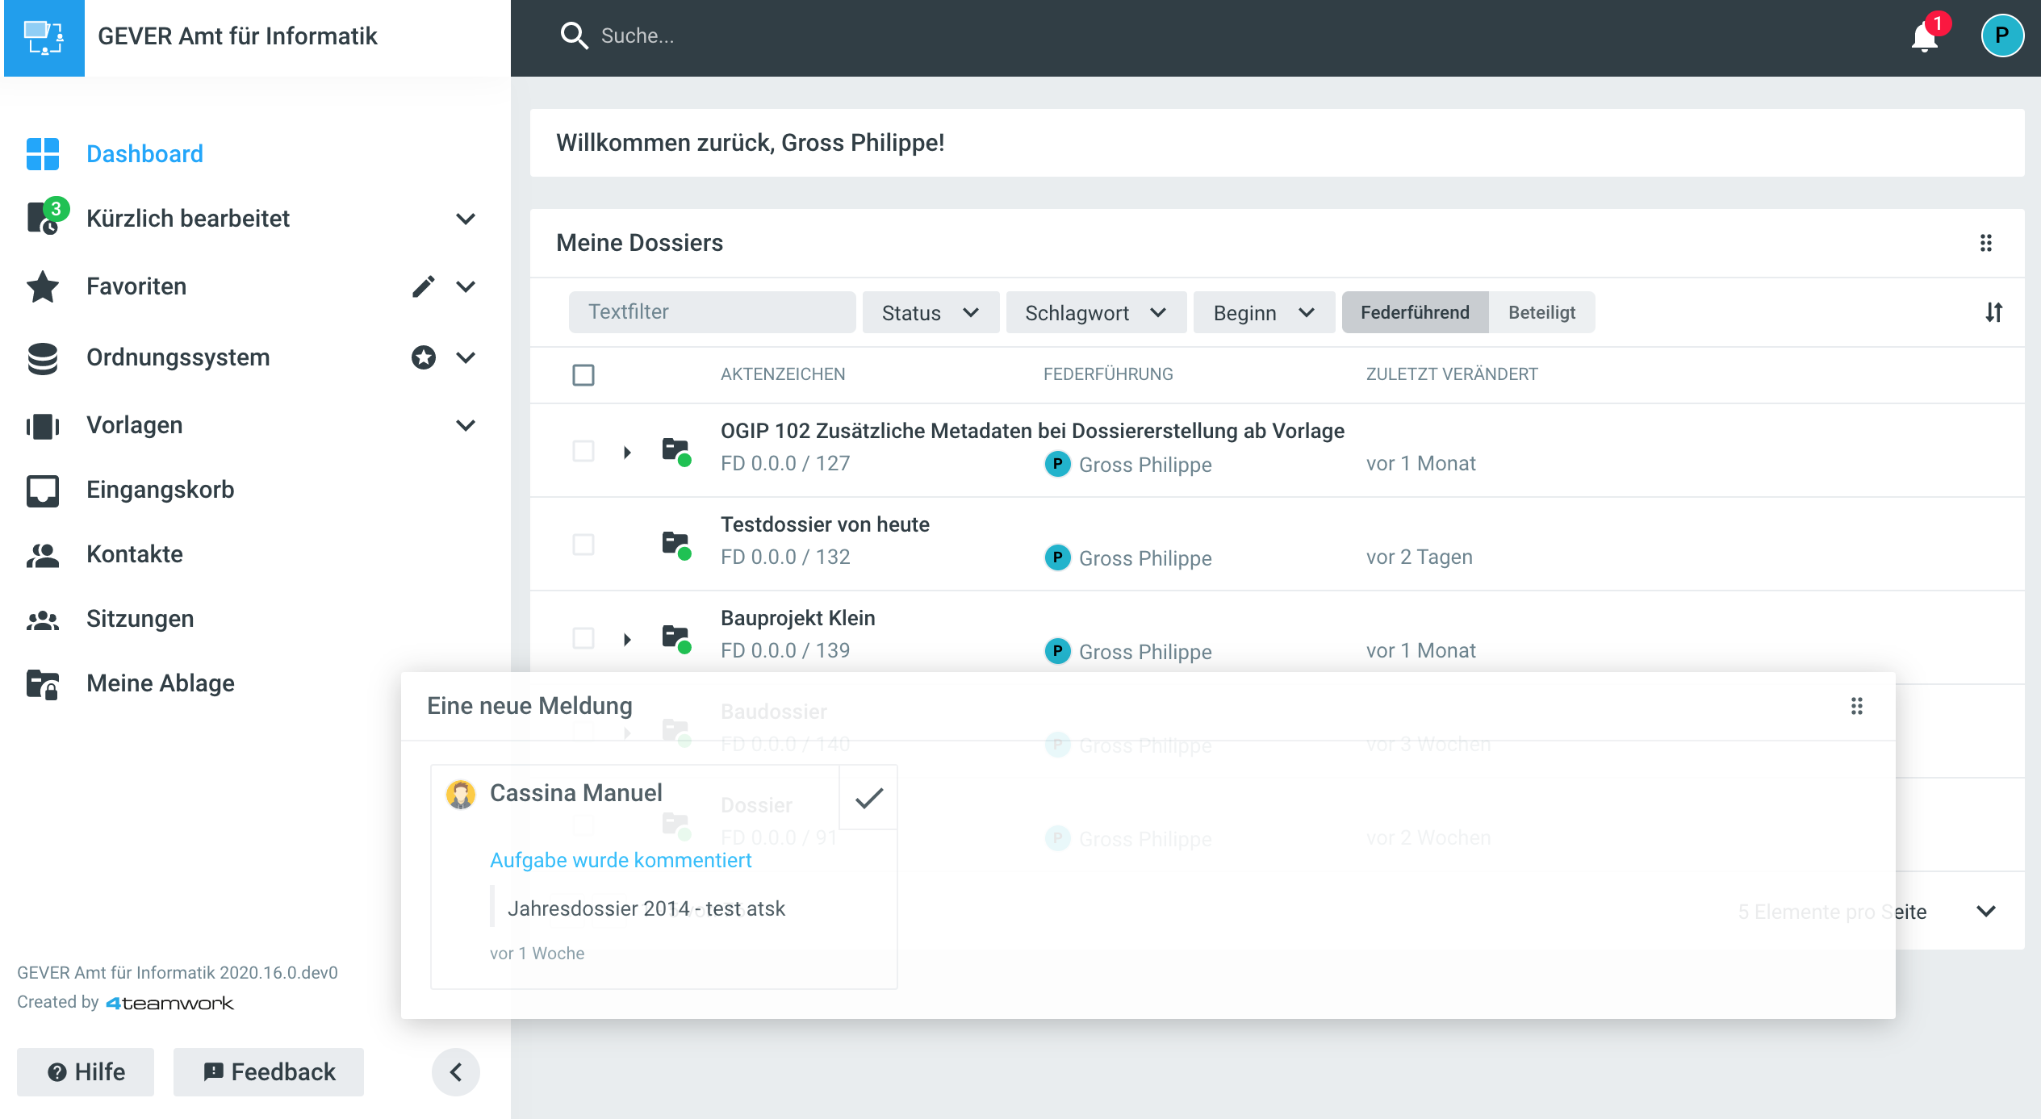Toggle sort order icon in Meine Dossiers

click(1993, 312)
